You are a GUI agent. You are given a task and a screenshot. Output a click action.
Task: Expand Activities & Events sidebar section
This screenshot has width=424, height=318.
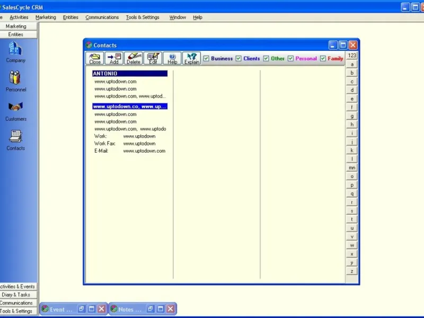pyautogui.click(x=19, y=286)
